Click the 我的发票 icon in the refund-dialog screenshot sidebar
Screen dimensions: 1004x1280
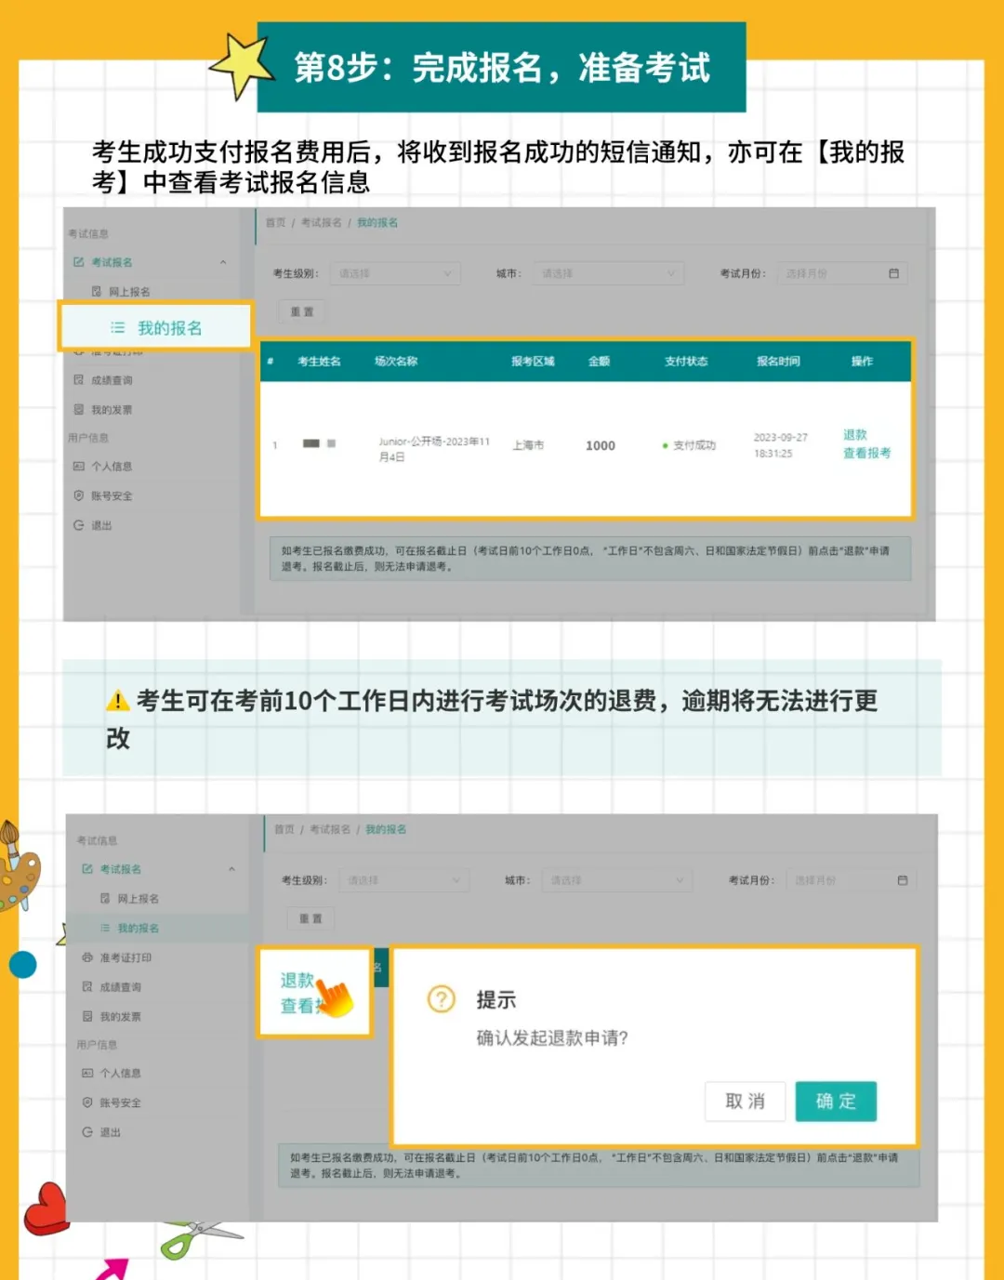point(87,1016)
